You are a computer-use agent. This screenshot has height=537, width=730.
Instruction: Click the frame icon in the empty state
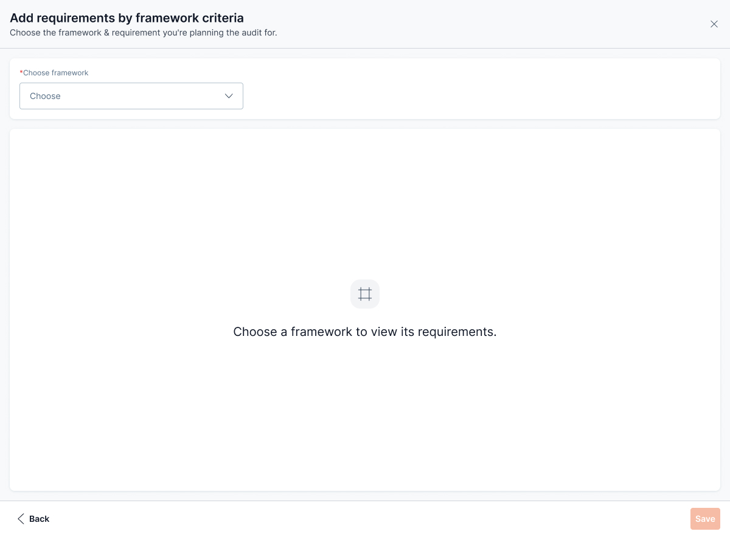pyautogui.click(x=365, y=294)
